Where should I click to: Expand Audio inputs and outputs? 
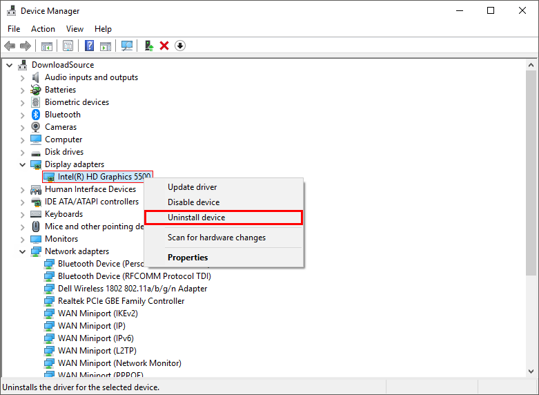[23, 78]
